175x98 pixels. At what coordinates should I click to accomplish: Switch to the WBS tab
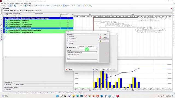coord(11,11)
